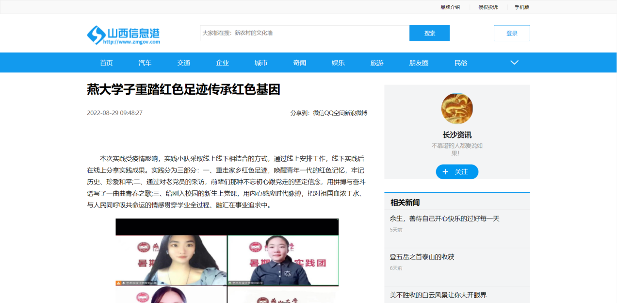Viewport: 617px width, 303px height.
Task: Open the 朋友圈 navigation item
Action: pos(419,63)
